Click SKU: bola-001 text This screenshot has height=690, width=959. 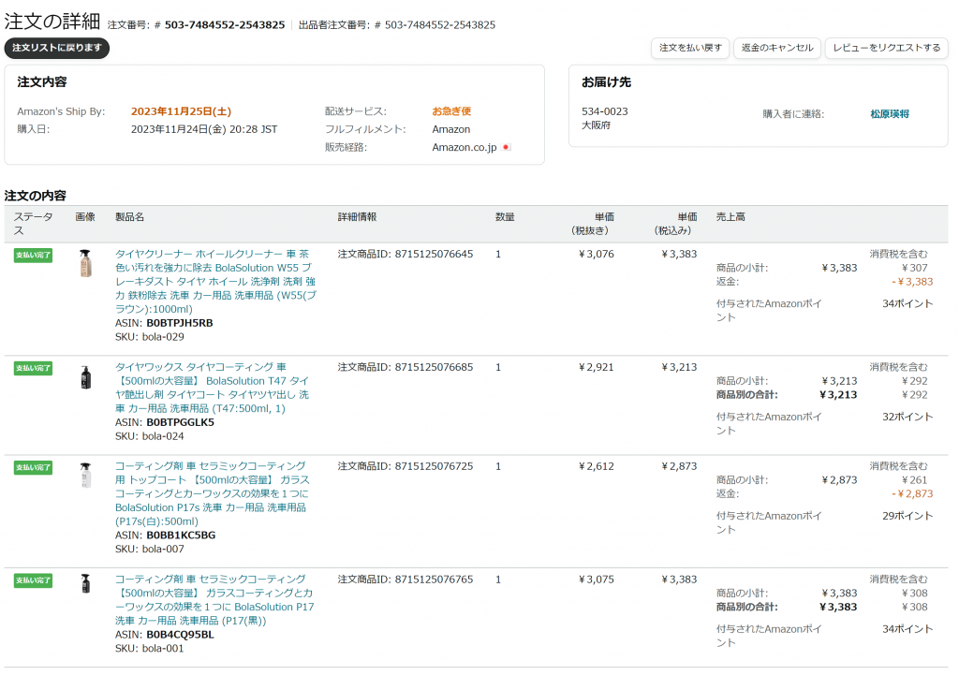pyautogui.click(x=150, y=649)
